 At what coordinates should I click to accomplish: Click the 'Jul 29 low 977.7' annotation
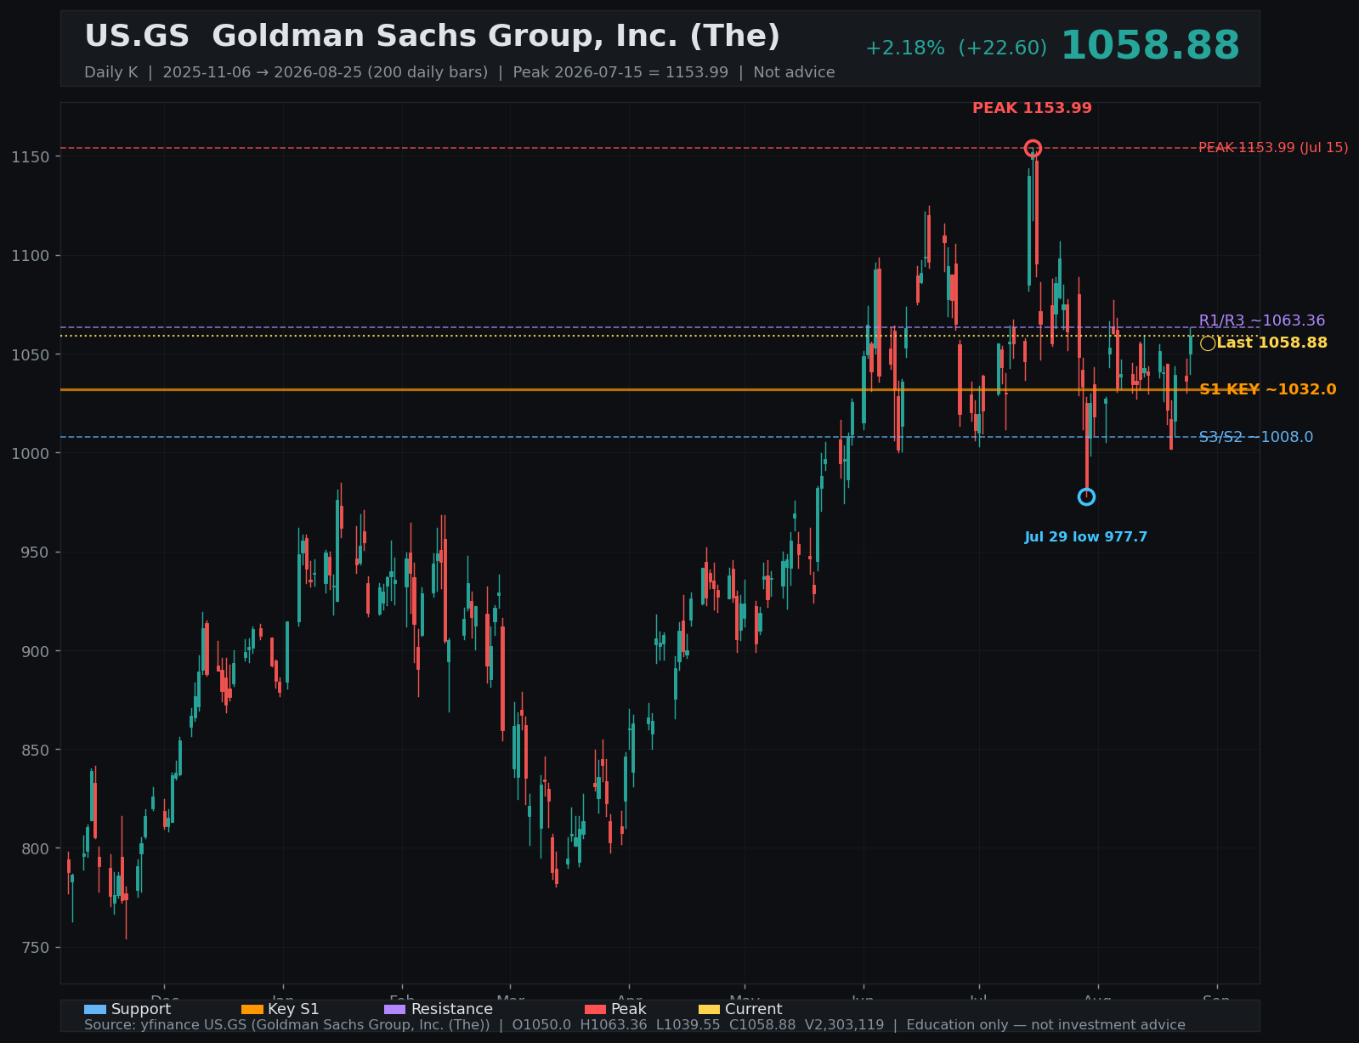tap(1086, 537)
